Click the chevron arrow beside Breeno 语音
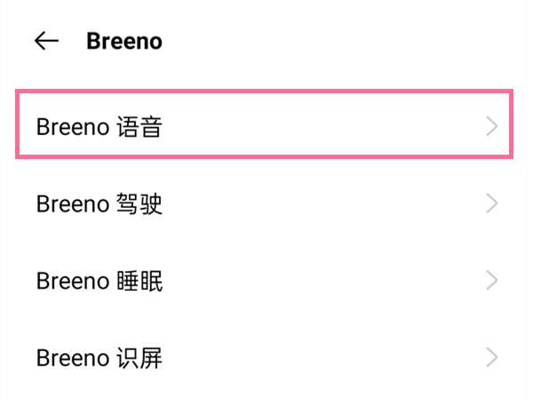The width and height of the screenshot is (533, 400). (492, 127)
